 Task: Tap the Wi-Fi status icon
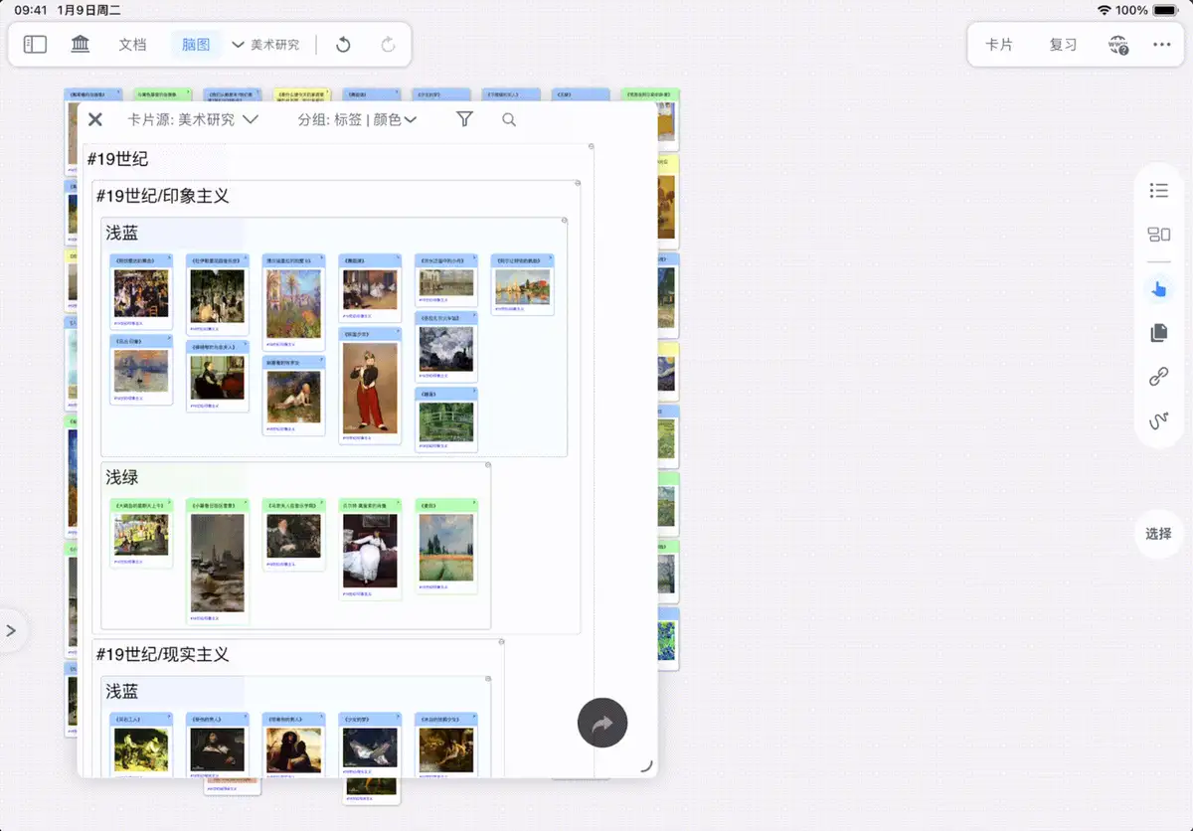pos(1104,10)
